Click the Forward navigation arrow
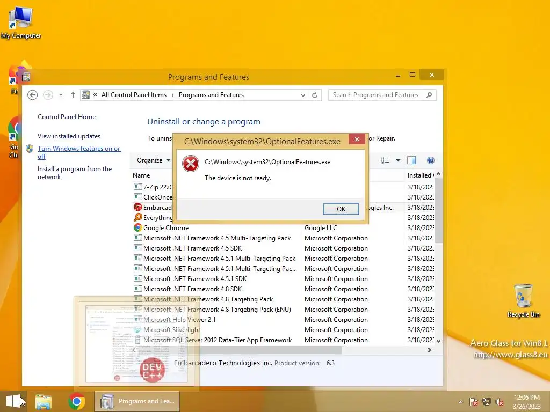 48,95
